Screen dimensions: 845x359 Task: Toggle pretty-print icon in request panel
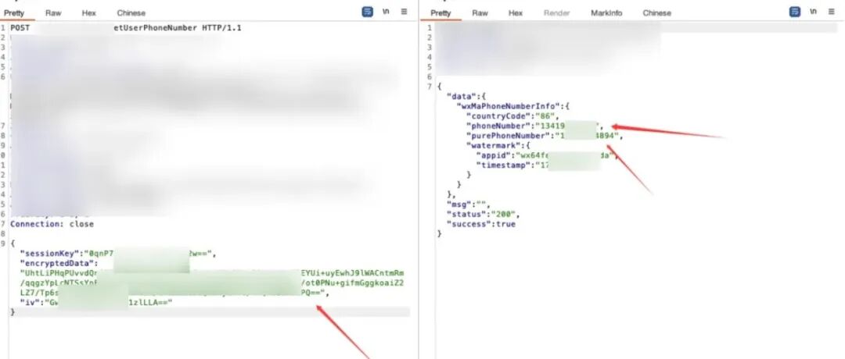click(x=368, y=11)
